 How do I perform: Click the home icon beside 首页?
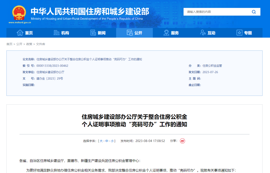pyautogui.click(x=20, y=33)
